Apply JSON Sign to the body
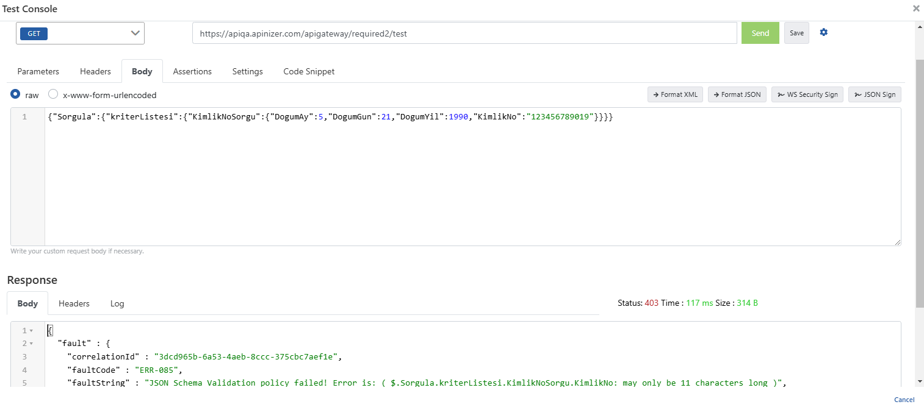 click(875, 94)
